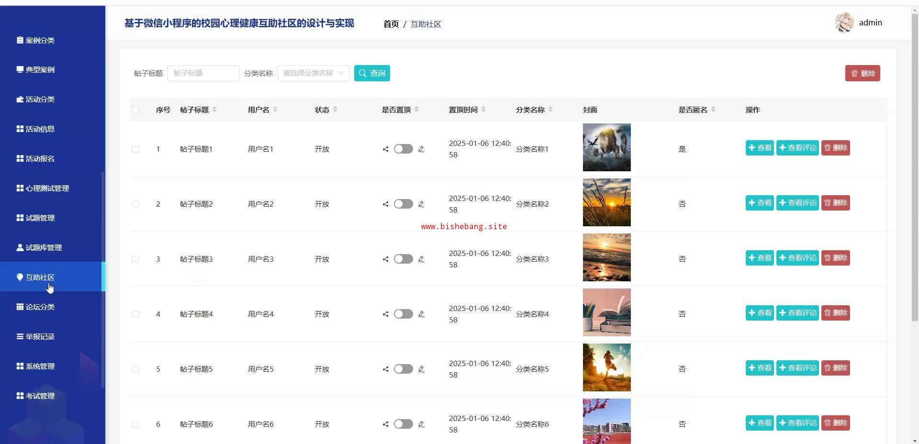Open 论坛分类 in the sidebar

[40, 307]
